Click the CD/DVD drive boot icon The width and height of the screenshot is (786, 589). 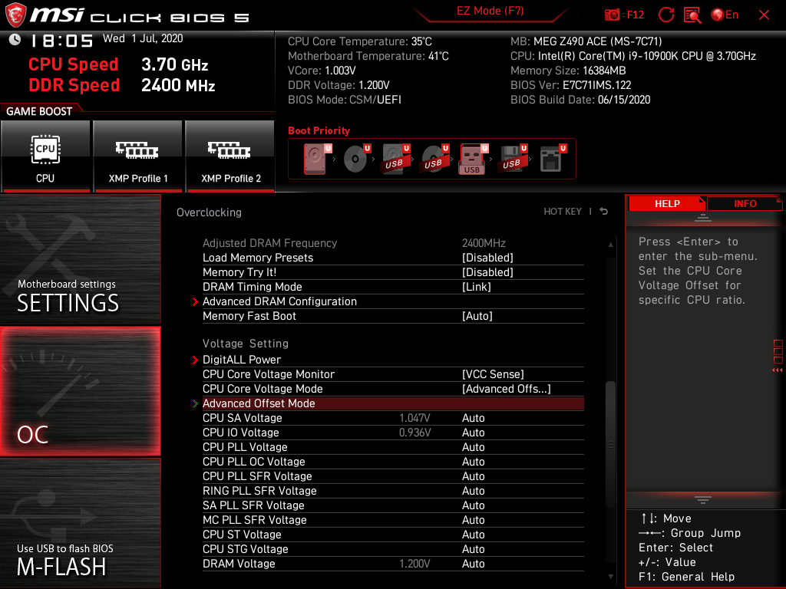click(x=355, y=159)
